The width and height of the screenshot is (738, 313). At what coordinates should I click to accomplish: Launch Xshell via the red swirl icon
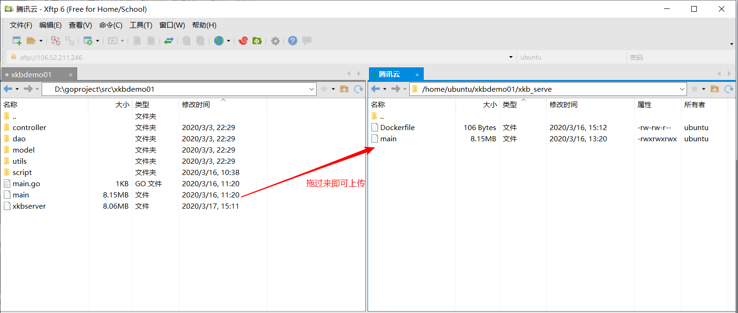click(x=243, y=41)
